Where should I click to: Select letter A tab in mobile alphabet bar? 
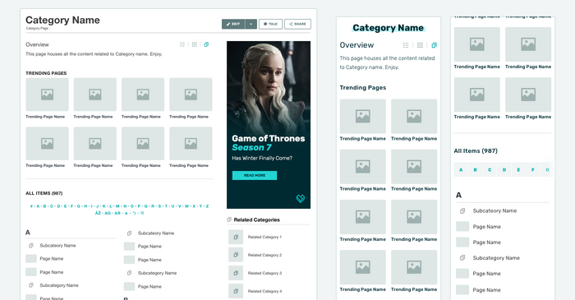point(461,170)
